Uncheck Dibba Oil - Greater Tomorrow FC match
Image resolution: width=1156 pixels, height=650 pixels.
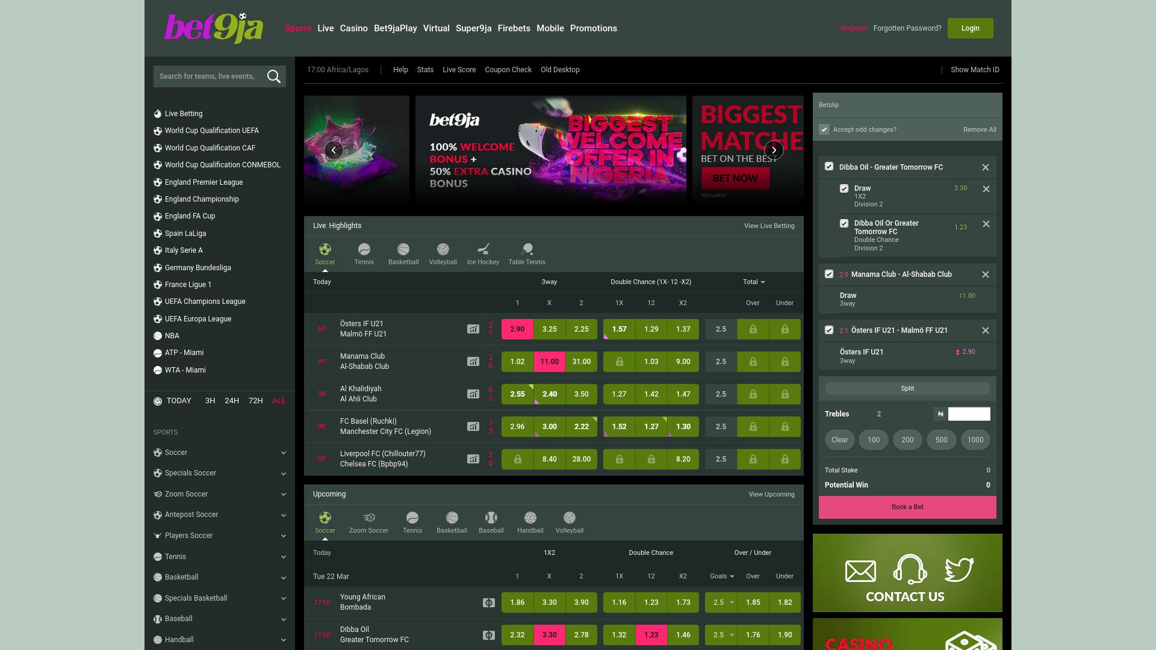pos(829,166)
